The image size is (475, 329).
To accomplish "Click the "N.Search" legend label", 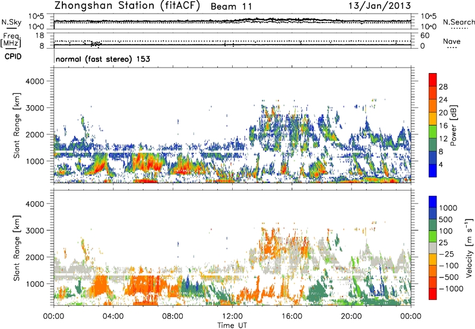I will (458, 22).
